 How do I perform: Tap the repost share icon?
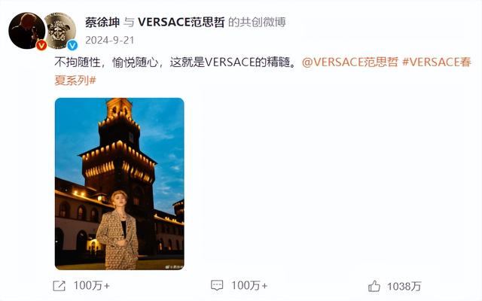pyautogui.click(x=59, y=286)
